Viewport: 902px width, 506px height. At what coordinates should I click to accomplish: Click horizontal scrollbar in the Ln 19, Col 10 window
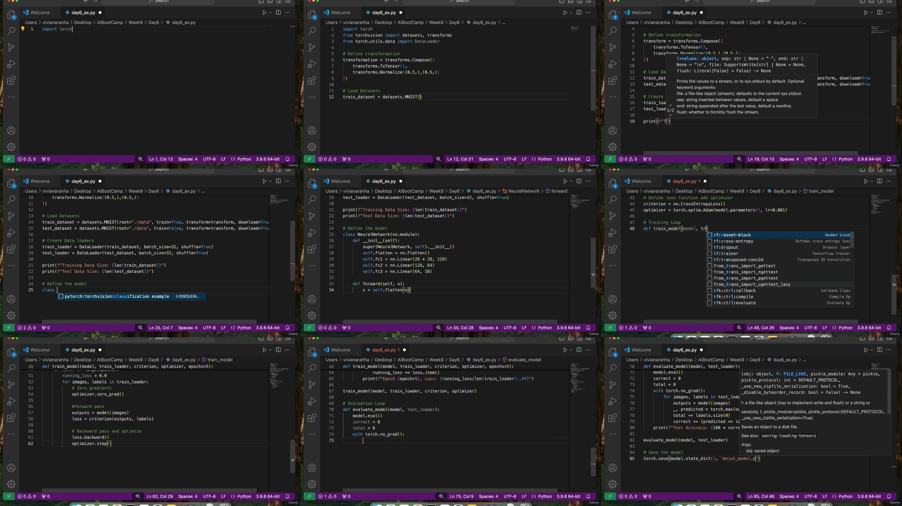click(752, 154)
